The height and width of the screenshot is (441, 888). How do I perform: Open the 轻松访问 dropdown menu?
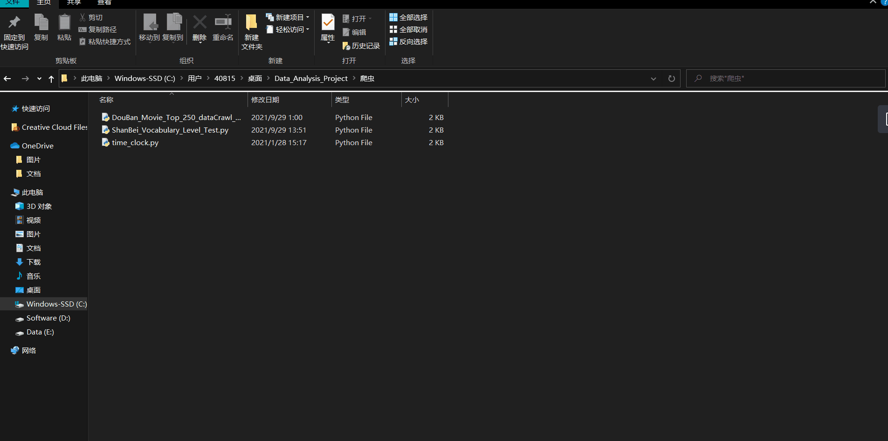288,29
